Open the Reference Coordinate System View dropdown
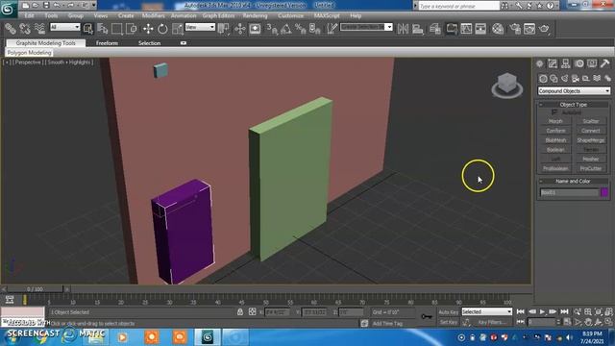The width and height of the screenshot is (615, 346). pos(200,27)
